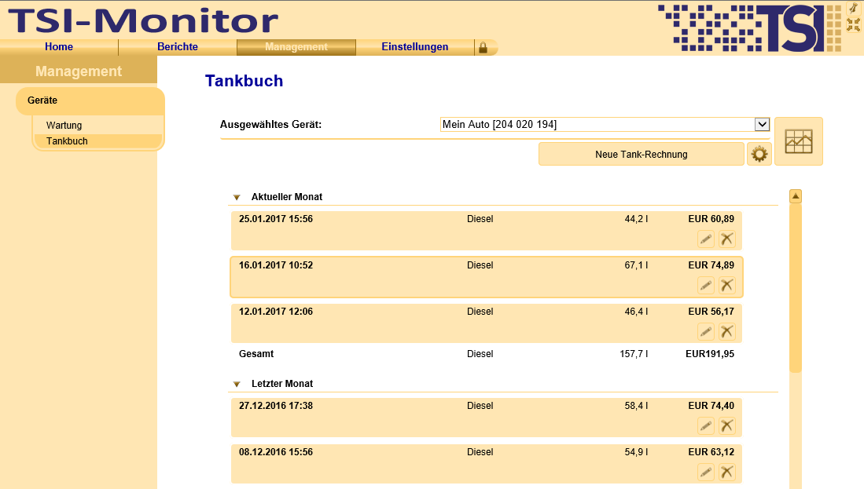
Task: Click the Tankbuch page heading
Action: (244, 81)
